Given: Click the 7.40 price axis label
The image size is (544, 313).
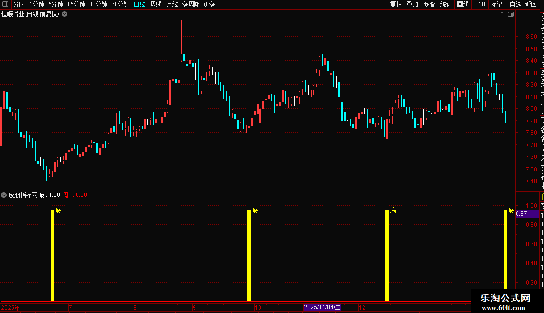Looking at the screenshot, I should coord(531,181).
